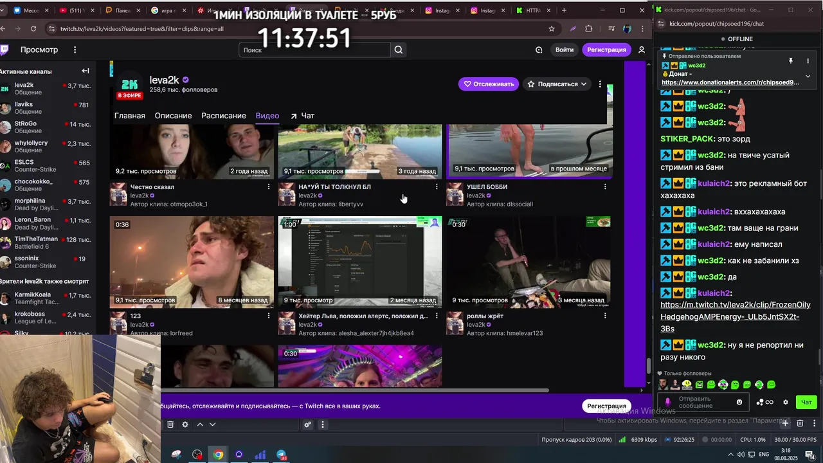Click the Kick chat vertical scrollbar
The image size is (823, 463).
(x=819, y=357)
